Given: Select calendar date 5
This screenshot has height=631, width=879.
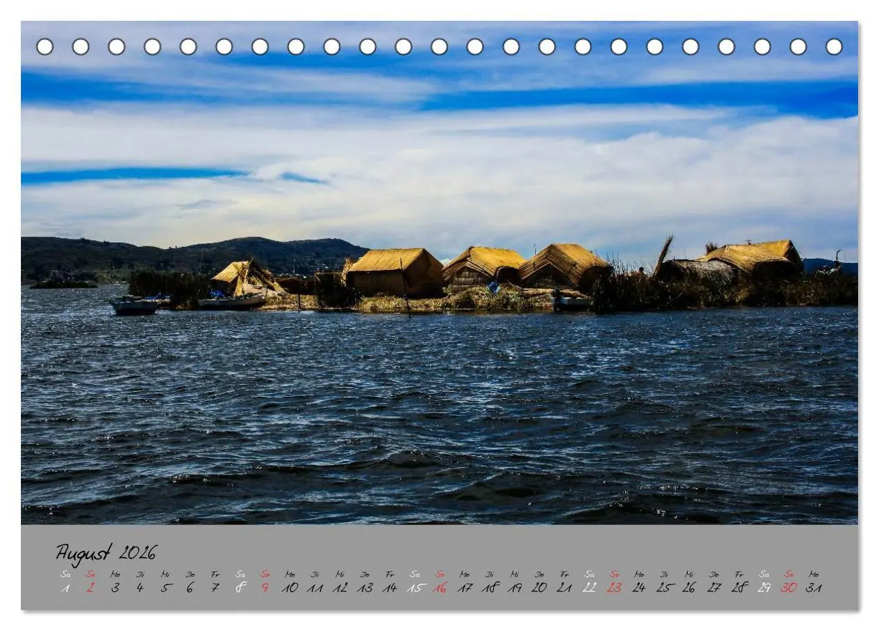Looking at the screenshot, I should (165, 588).
